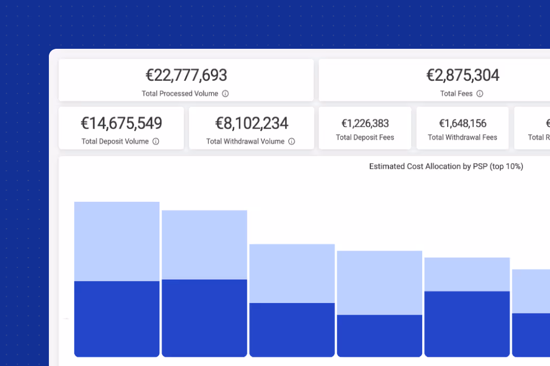The width and height of the screenshot is (550, 366).
Task: Click the info icon beside Total Withdrawal Volume
Action: [291, 141]
